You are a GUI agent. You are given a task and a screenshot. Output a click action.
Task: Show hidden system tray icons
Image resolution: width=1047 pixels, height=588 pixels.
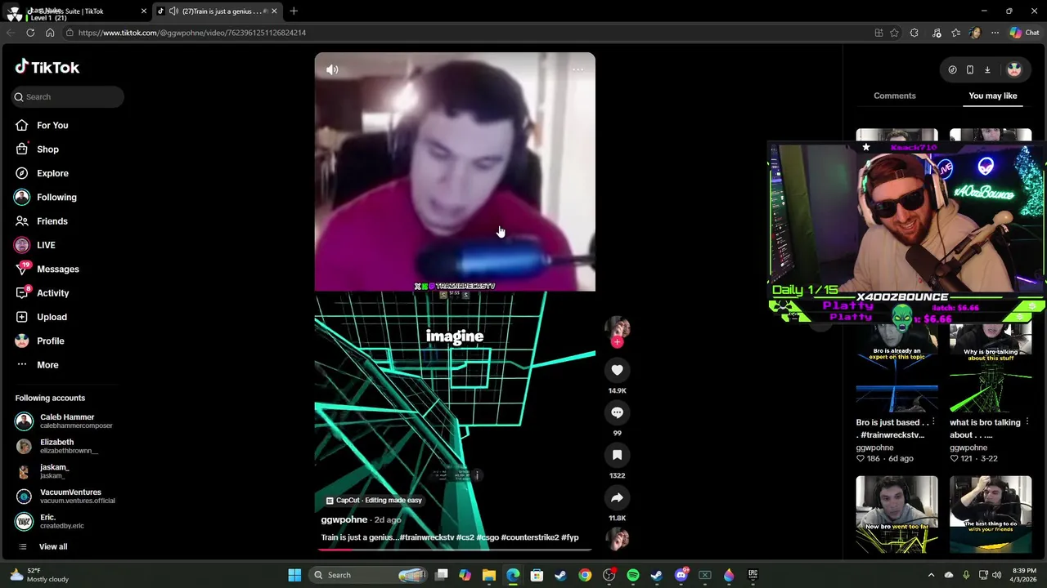[931, 575]
